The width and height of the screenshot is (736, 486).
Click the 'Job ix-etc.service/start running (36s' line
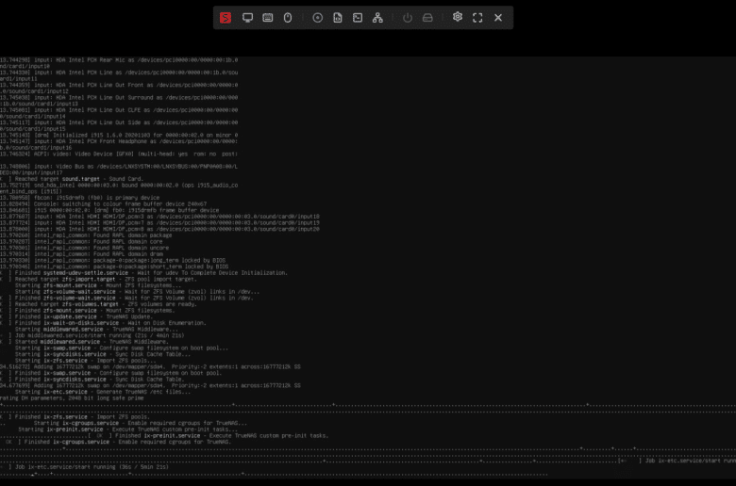85,467
